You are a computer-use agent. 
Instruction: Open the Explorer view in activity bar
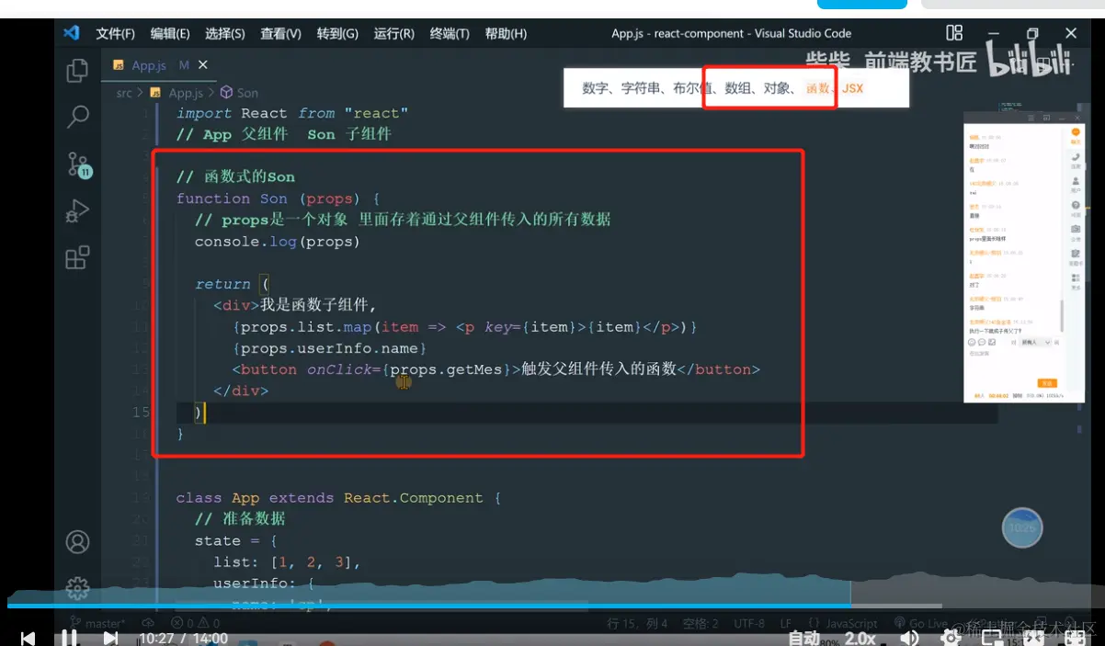(78, 71)
